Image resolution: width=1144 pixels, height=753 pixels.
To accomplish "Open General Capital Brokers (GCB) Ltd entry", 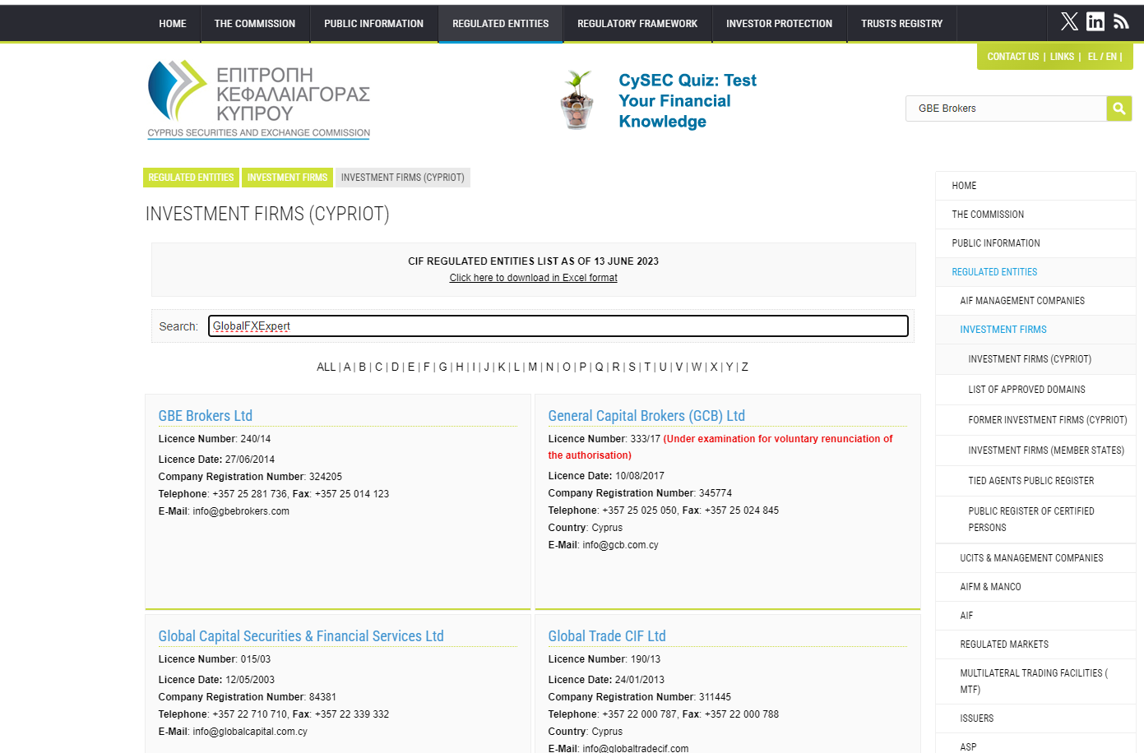I will pyautogui.click(x=646, y=416).
